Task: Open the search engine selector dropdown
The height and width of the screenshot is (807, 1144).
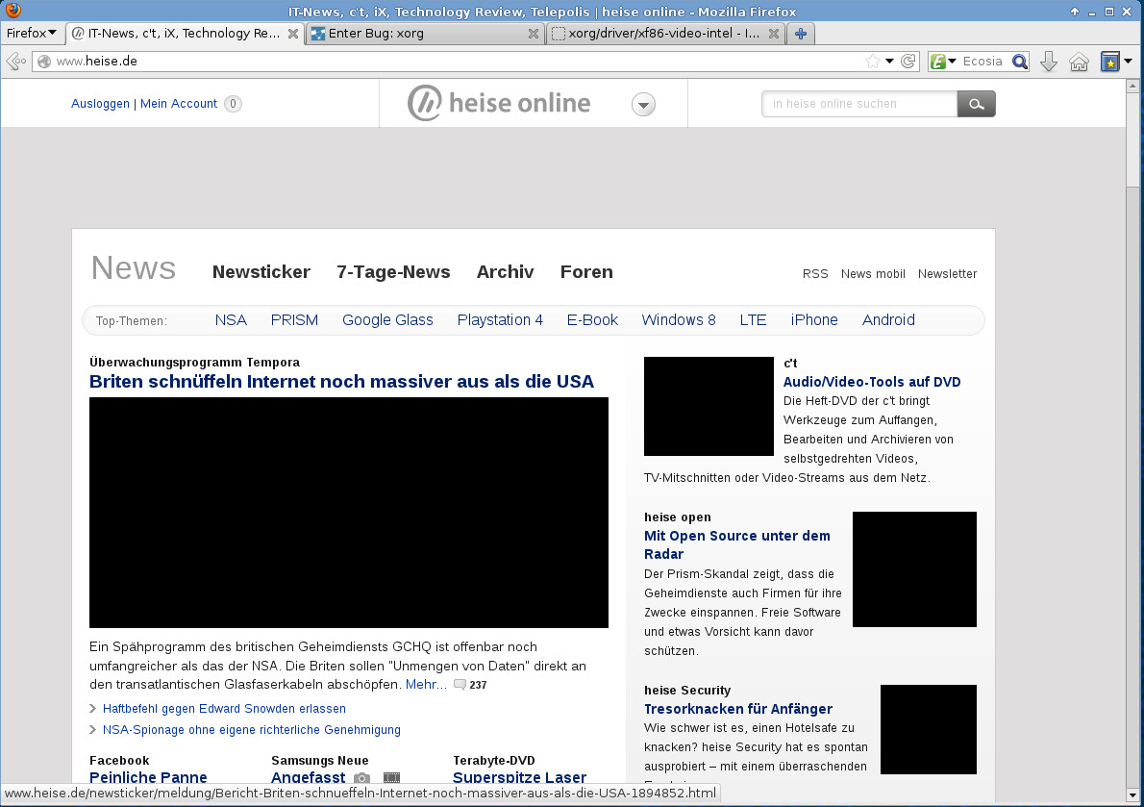Action: (x=943, y=62)
